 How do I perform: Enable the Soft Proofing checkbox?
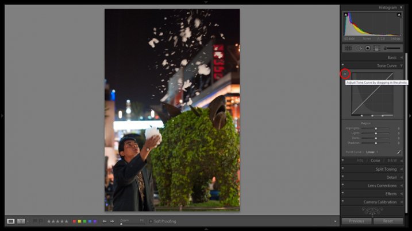151,221
